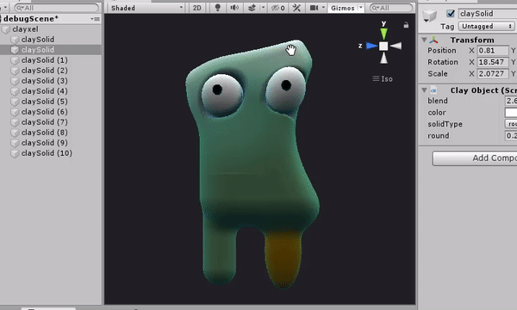517x310 pixels.
Task: Click the left eye of clay character
Action: (x=222, y=95)
